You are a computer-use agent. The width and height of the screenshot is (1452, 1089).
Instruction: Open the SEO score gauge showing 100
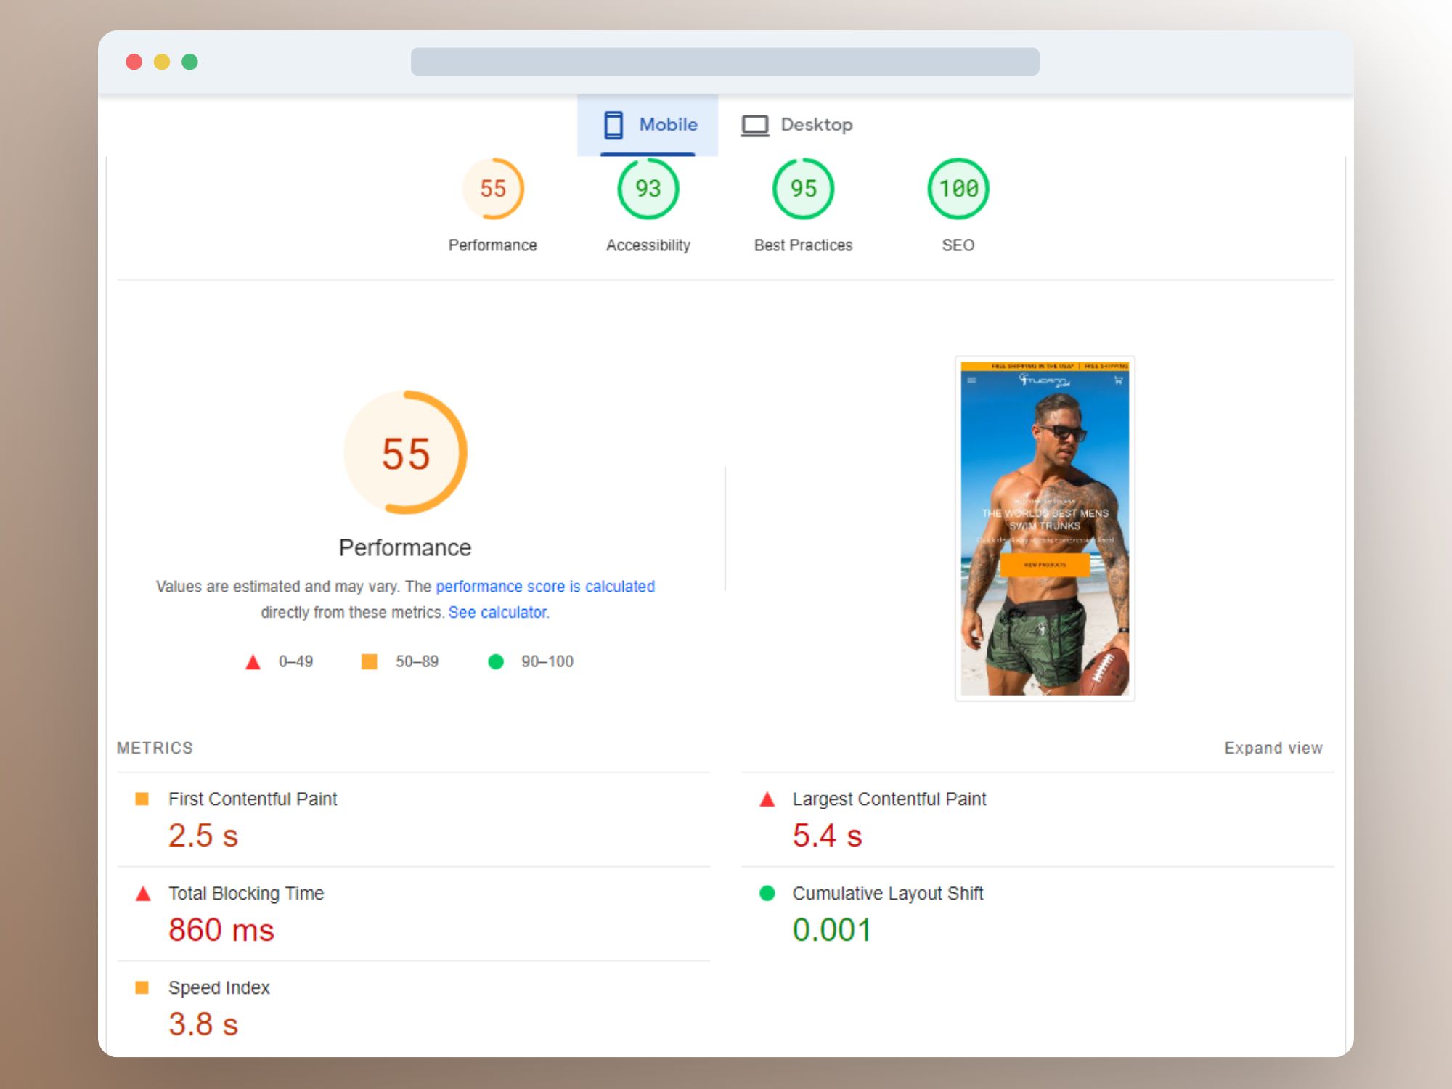pyautogui.click(x=958, y=189)
